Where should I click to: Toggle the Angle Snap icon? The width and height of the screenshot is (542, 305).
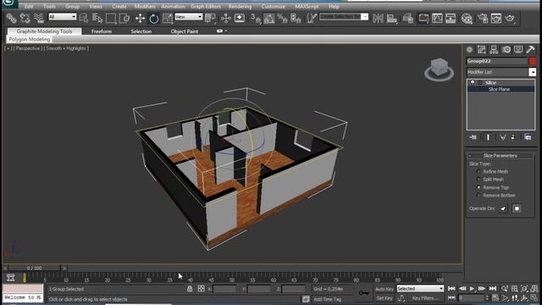(x=269, y=18)
